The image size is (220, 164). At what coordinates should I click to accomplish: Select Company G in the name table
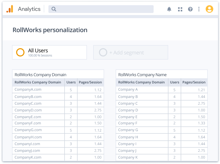pos(128,130)
